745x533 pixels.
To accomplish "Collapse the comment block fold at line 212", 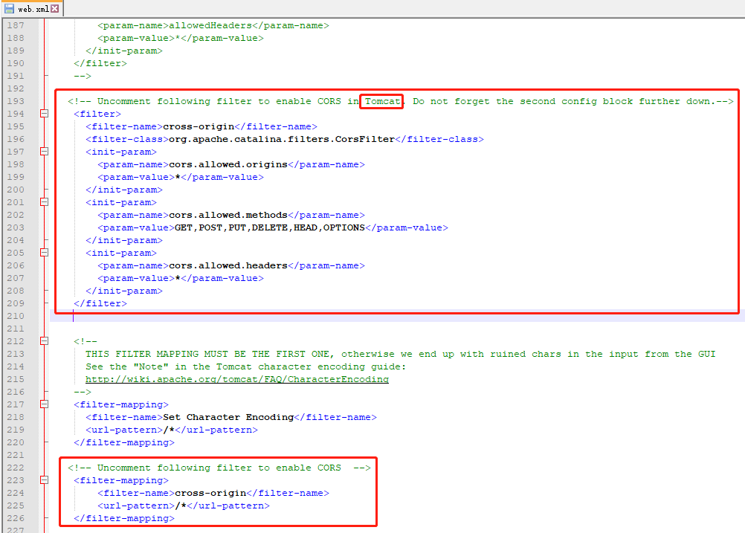I will [44, 341].
